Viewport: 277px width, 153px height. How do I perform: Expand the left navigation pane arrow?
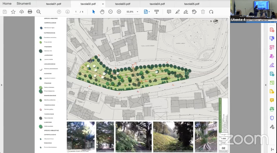[x=2, y=85]
